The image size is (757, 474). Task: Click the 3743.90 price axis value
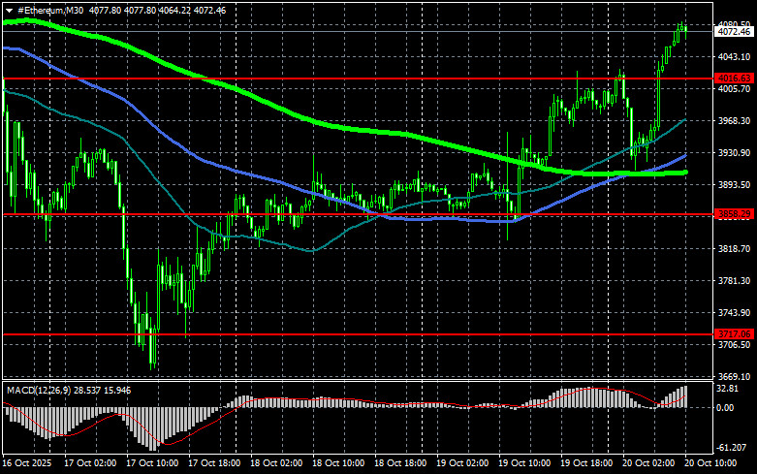click(734, 313)
